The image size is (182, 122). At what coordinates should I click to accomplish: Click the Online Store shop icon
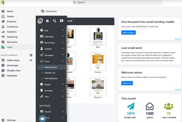(3, 60)
